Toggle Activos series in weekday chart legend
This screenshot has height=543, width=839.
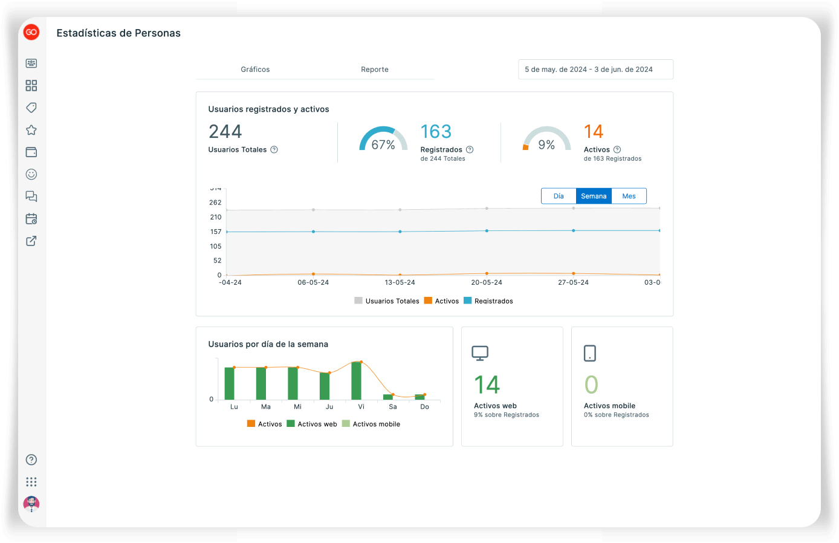pos(265,424)
